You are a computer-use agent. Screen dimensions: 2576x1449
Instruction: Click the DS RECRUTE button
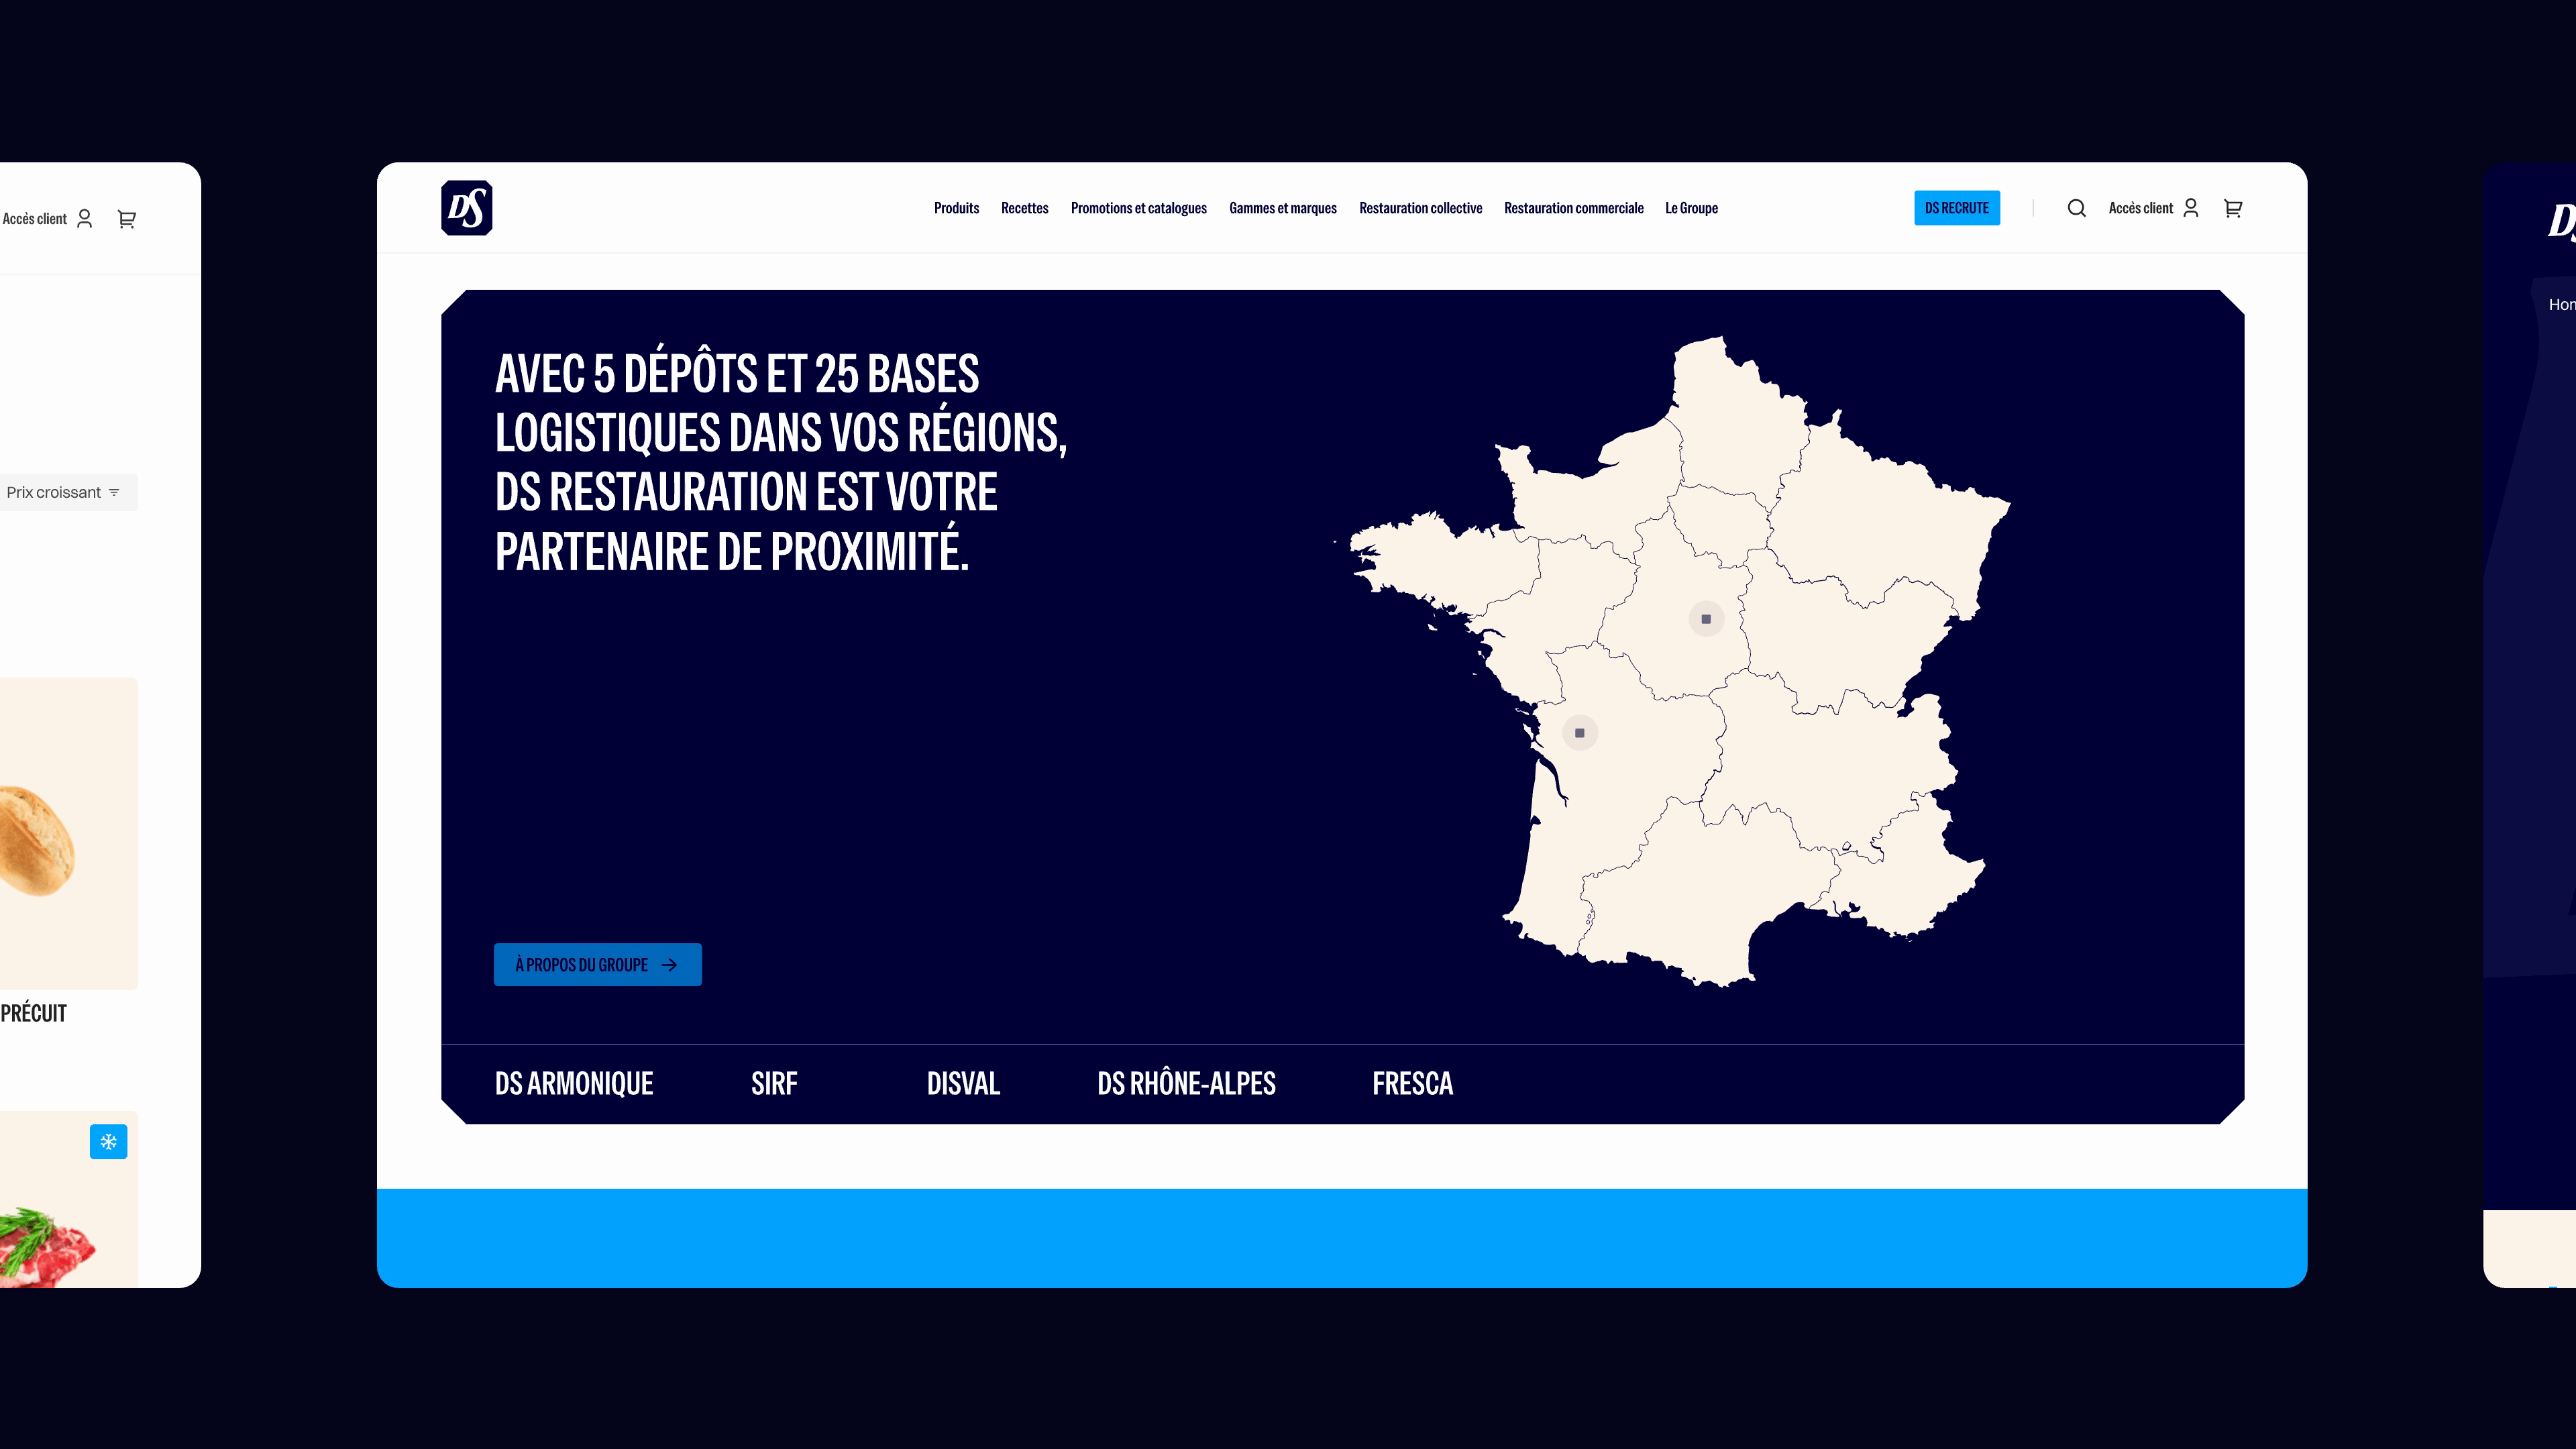click(1957, 208)
